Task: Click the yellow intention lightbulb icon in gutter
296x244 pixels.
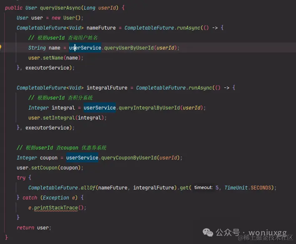Action: [x=0, y=47]
